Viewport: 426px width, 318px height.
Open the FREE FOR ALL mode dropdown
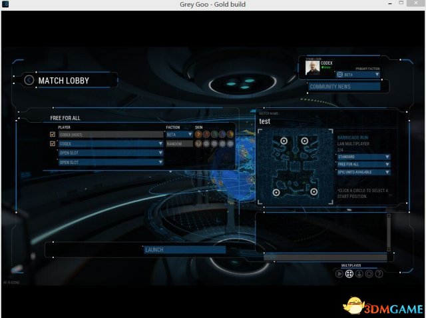coord(363,164)
